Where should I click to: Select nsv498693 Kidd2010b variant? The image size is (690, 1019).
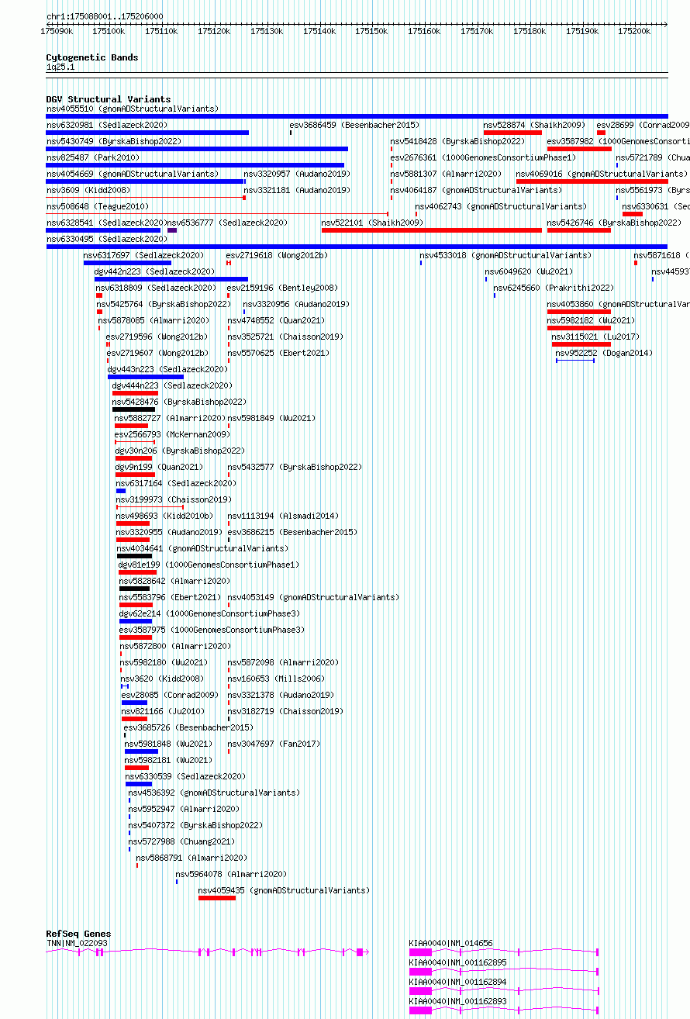pyautogui.click(x=164, y=516)
